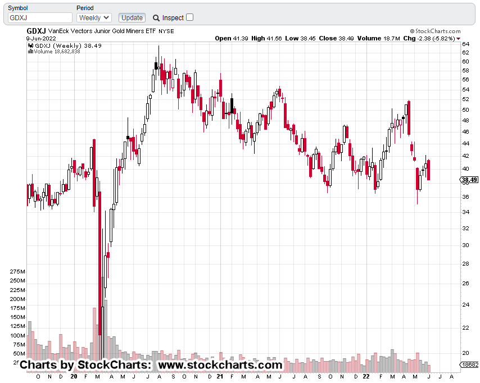Click the 38.49 current price tag on axis
The image size is (480, 383).
point(469,180)
